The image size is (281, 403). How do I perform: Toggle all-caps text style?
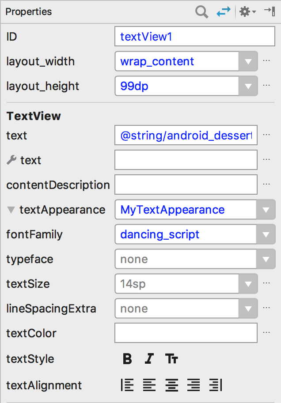(171, 359)
